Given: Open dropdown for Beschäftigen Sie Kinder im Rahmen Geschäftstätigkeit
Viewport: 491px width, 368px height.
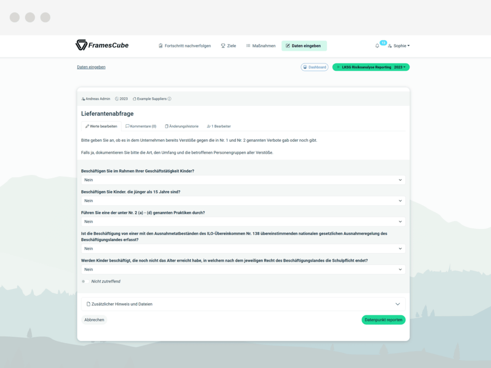Looking at the screenshot, I should (243, 180).
